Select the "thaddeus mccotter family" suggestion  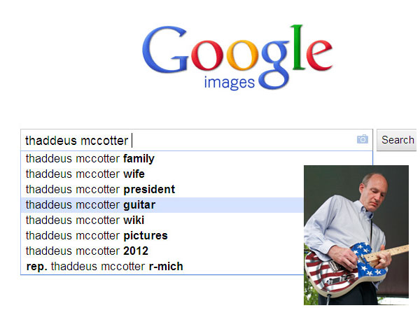coord(90,159)
